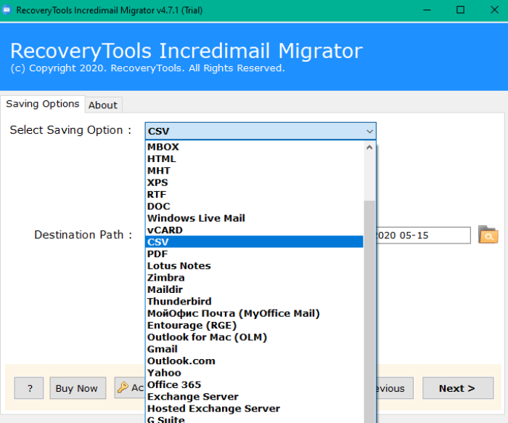The image size is (508, 423).
Task: Choose Windows Live Mail option
Action: tap(254, 218)
